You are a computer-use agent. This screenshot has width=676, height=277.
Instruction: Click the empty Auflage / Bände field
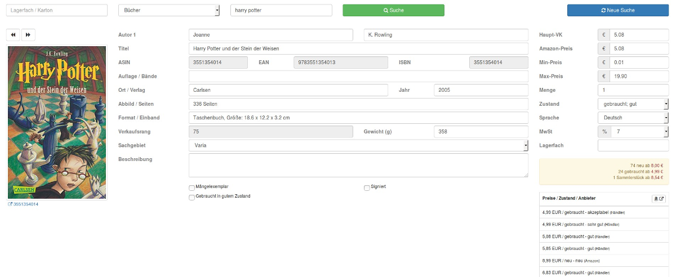point(358,76)
